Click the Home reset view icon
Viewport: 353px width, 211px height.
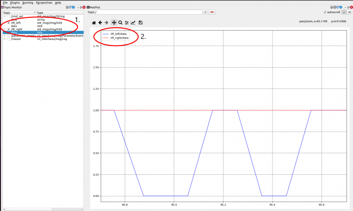tap(94, 23)
